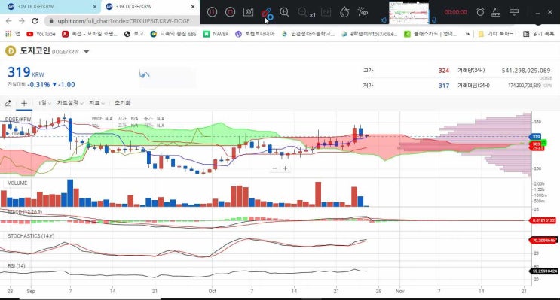Click the high price value 324
This screenshot has width=560, height=300.
[444, 71]
